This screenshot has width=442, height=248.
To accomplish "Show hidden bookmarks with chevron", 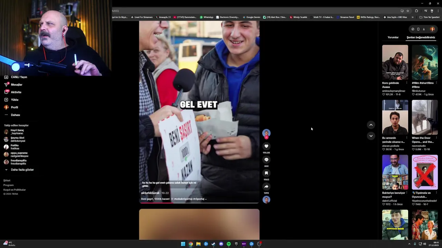I will tap(412, 17).
